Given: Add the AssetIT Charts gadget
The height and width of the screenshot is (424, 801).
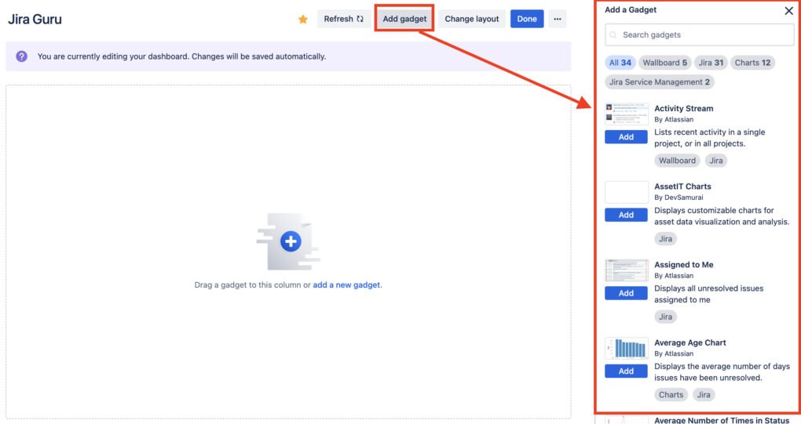Looking at the screenshot, I should [626, 215].
